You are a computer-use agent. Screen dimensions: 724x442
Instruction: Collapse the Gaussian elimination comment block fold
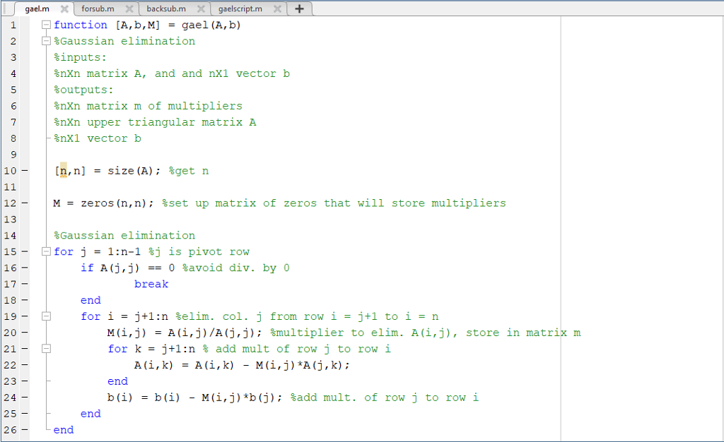coord(45,41)
